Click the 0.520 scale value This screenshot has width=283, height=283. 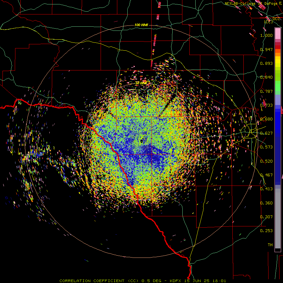pos(266,161)
